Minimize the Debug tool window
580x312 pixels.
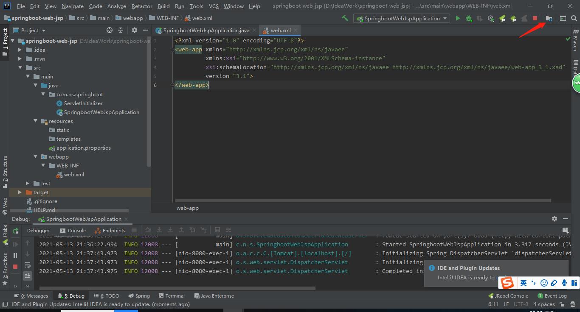coord(566,218)
